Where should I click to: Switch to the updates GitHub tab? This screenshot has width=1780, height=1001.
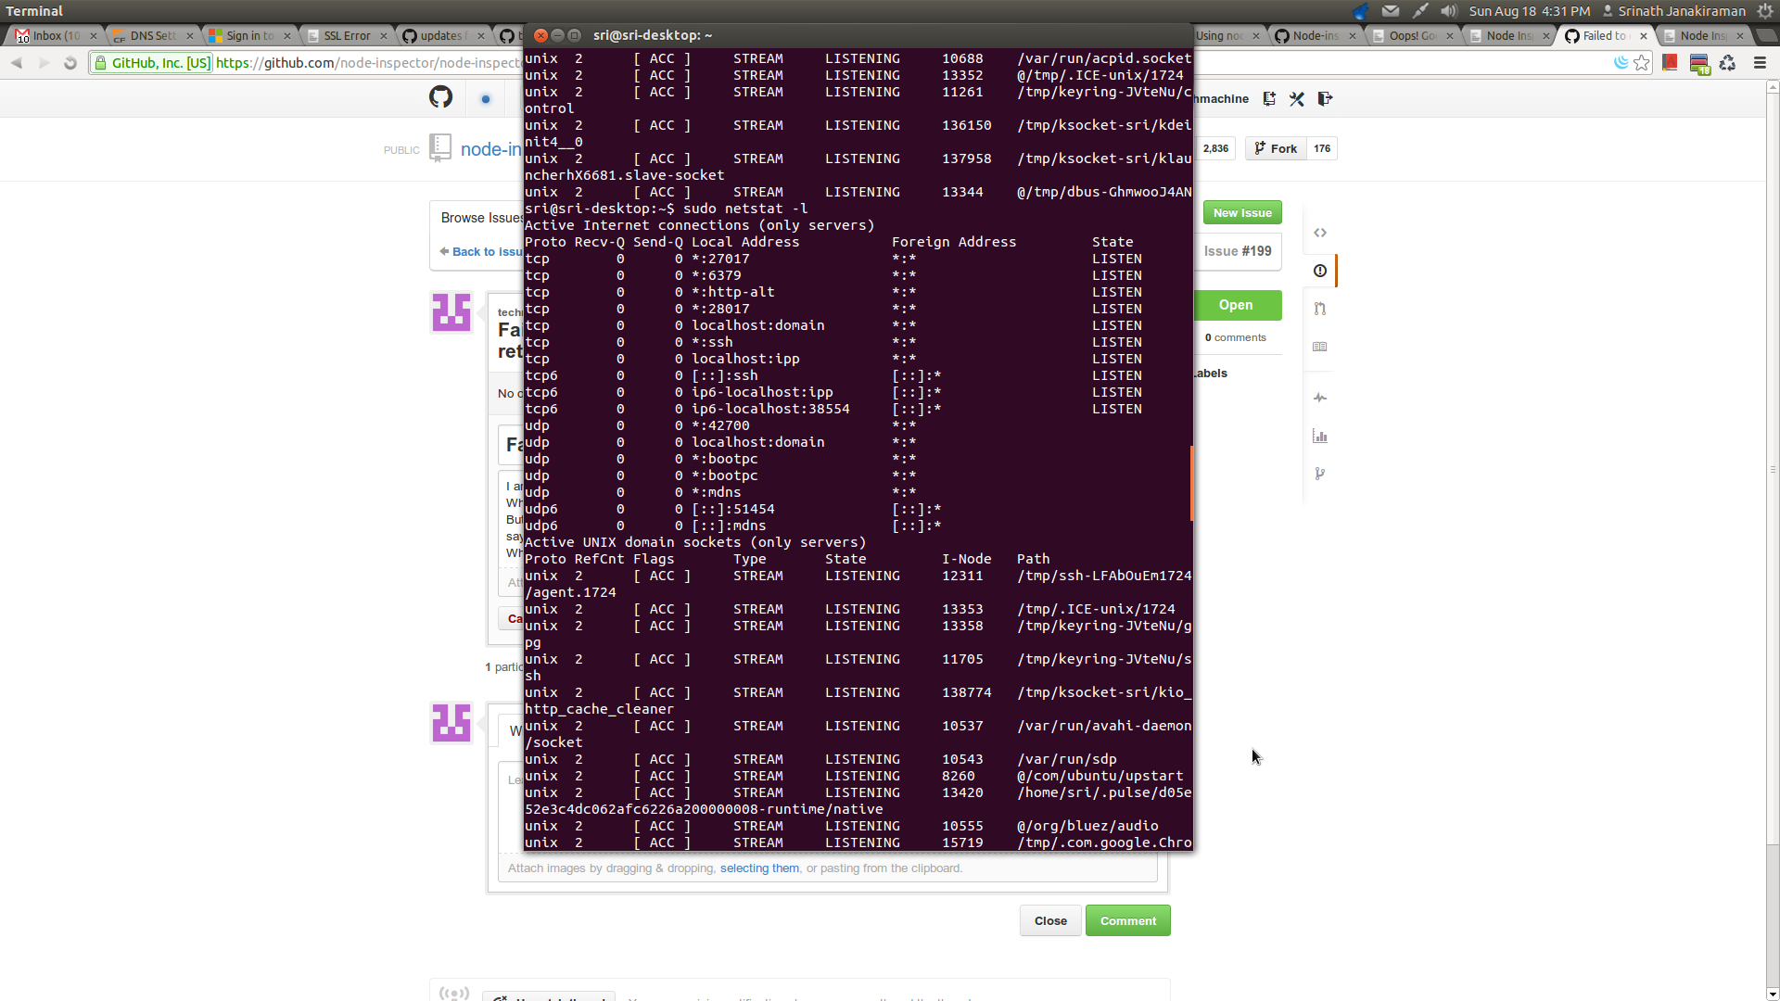[x=443, y=35]
